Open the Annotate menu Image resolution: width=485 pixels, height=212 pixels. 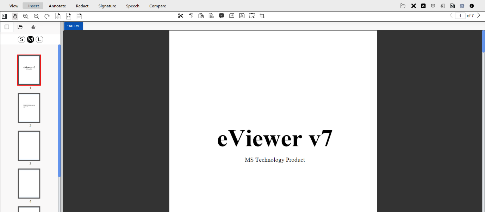coord(57,6)
